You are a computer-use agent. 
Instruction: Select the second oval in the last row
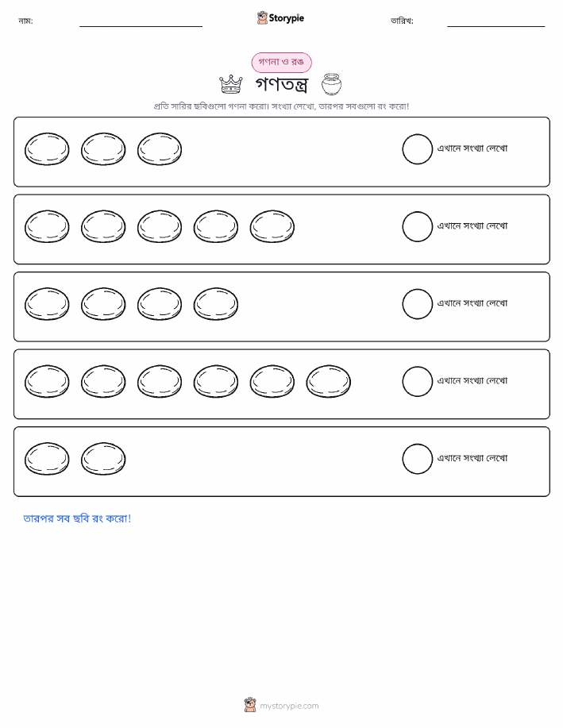click(103, 459)
